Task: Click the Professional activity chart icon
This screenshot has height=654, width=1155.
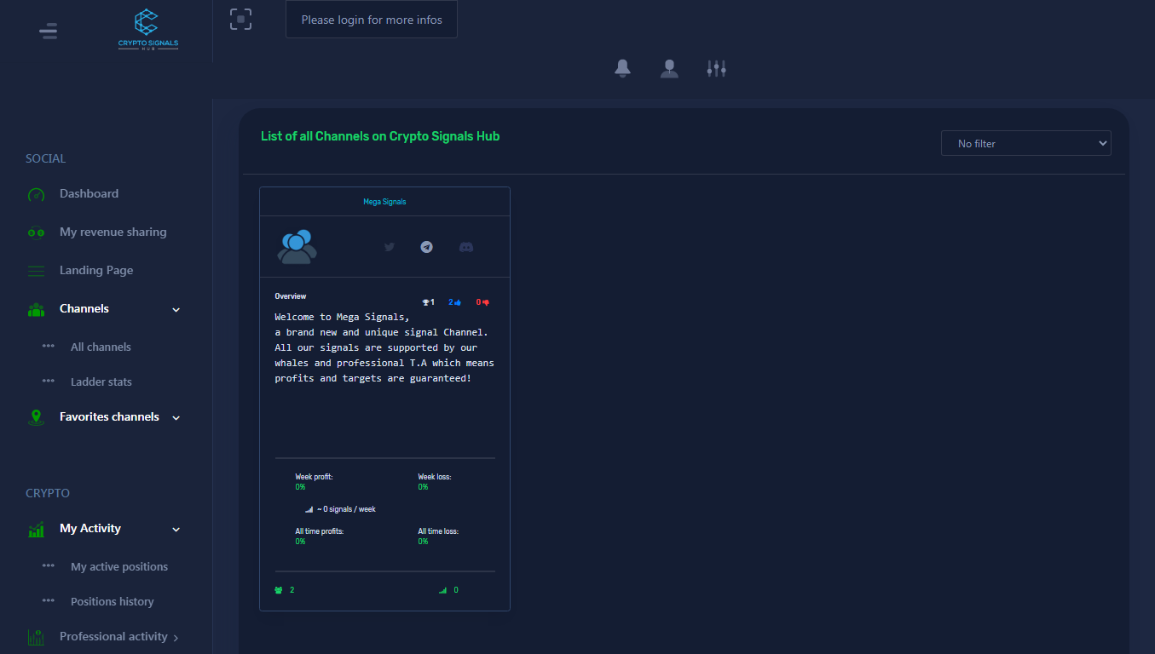Action: [x=36, y=637]
